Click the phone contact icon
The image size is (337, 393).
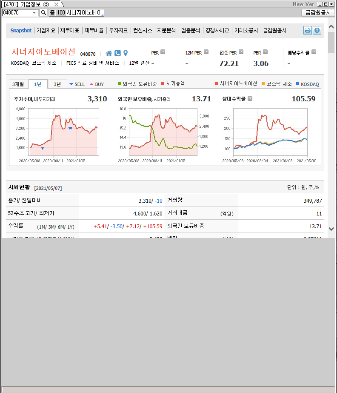tap(117, 53)
